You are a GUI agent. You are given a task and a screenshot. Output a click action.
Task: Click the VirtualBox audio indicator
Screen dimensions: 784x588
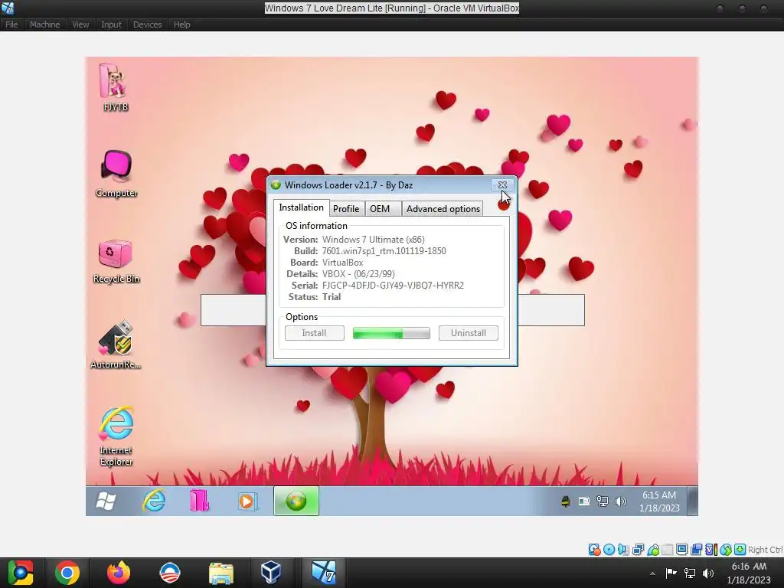pyautogui.click(x=623, y=550)
